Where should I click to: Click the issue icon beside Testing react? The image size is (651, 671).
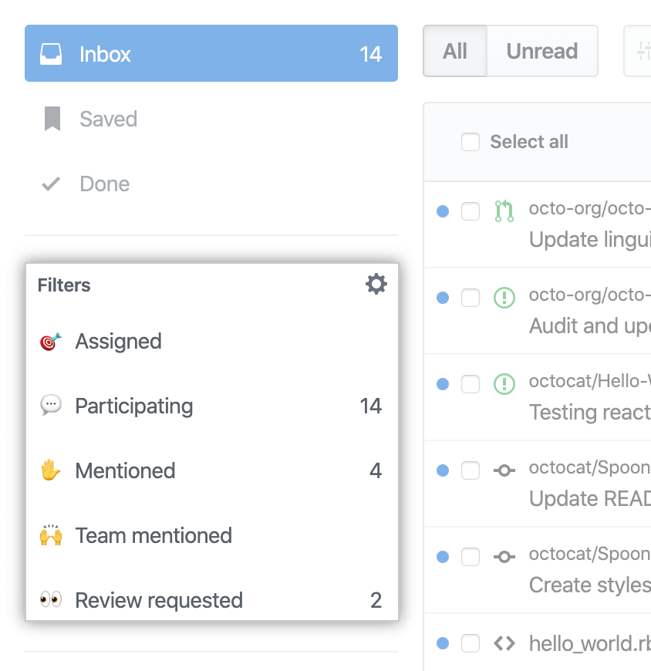[504, 384]
